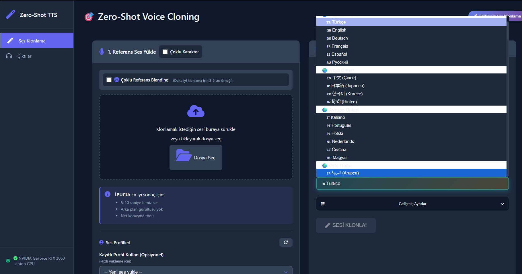Select English from the language list
Screen dimensions: 522x274
click(x=411, y=30)
